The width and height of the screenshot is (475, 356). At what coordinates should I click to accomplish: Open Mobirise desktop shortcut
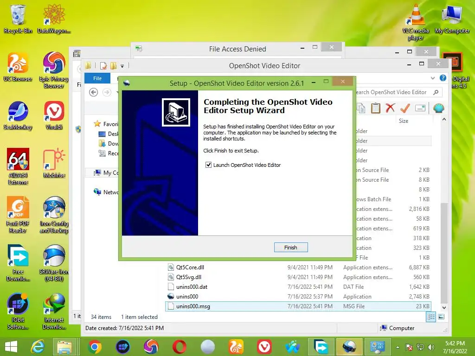pyautogui.click(x=54, y=164)
